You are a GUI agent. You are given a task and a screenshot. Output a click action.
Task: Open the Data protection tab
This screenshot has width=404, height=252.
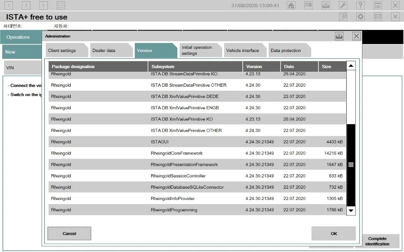[x=290, y=50]
